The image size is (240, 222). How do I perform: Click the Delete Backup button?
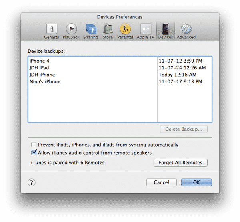pos(184,129)
